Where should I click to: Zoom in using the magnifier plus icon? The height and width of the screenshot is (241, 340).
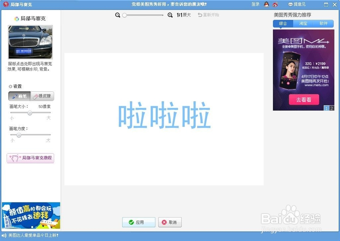point(170,15)
